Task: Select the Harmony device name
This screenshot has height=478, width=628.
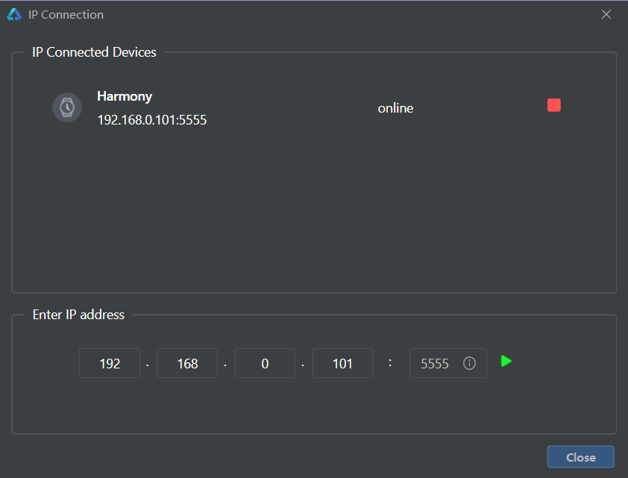Action: (x=125, y=96)
